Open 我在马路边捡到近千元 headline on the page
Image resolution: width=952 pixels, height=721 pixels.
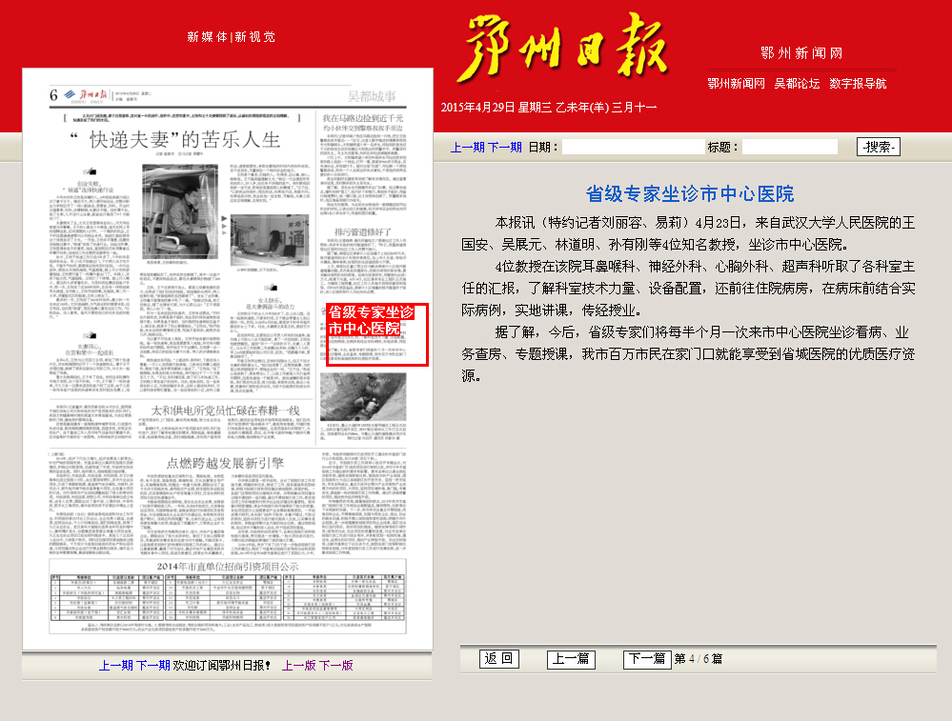pos(362,118)
